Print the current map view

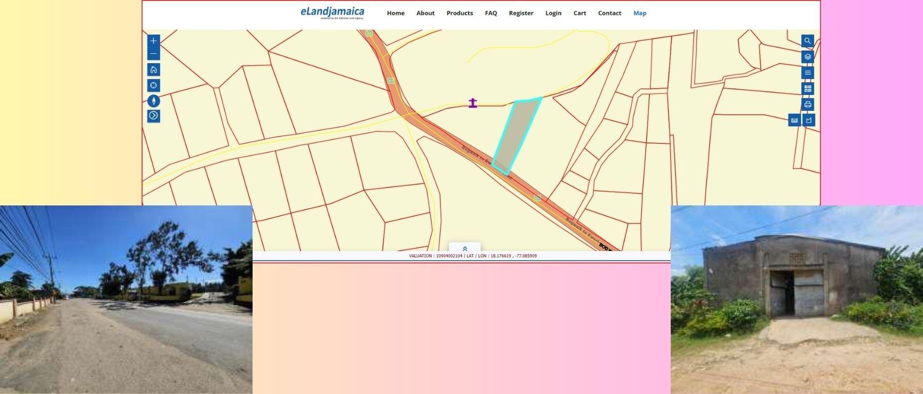coord(807,105)
